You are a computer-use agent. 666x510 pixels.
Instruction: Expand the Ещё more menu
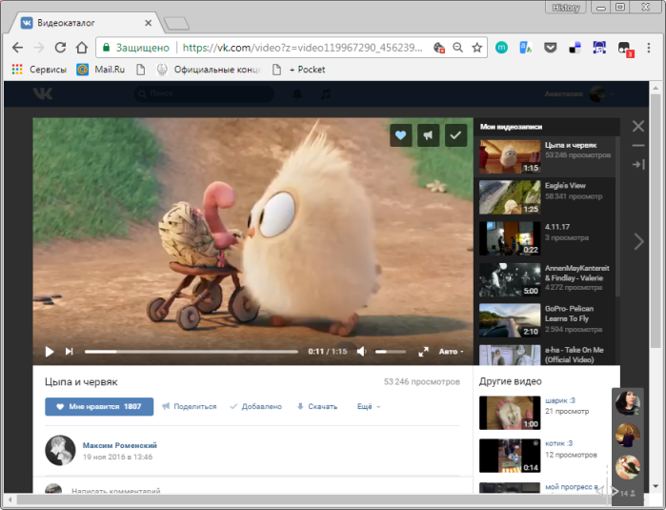tap(369, 407)
